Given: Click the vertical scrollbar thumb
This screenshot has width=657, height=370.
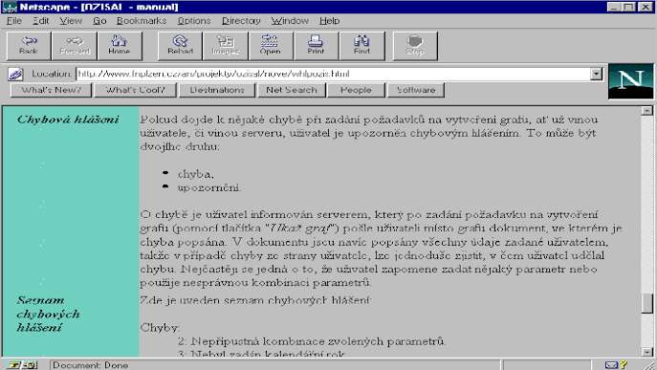Looking at the screenshot, I should (x=646, y=303).
